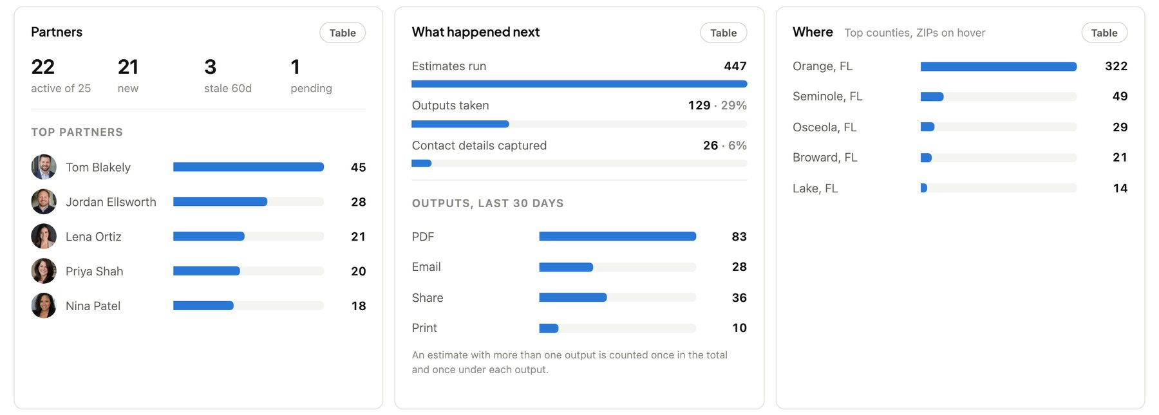This screenshot has height=415, width=1159.
Task: Click the Seminole, FL county row
Action: tap(960, 97)
